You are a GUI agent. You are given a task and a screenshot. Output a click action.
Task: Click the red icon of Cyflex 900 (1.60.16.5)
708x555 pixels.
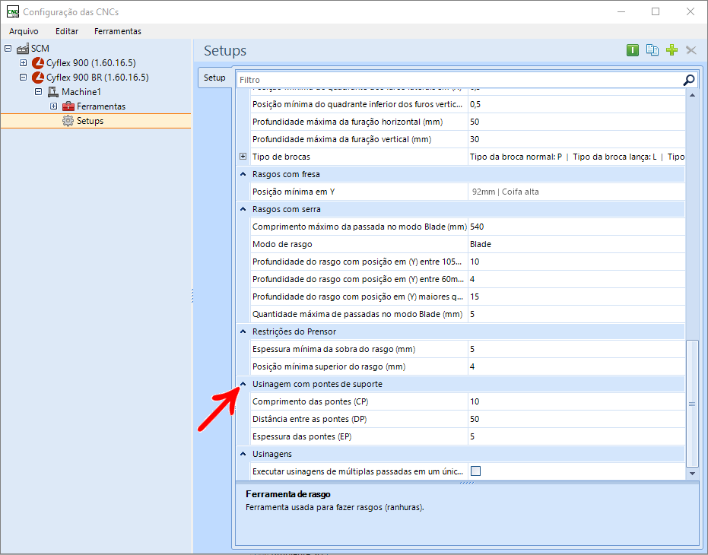point(38,63)
